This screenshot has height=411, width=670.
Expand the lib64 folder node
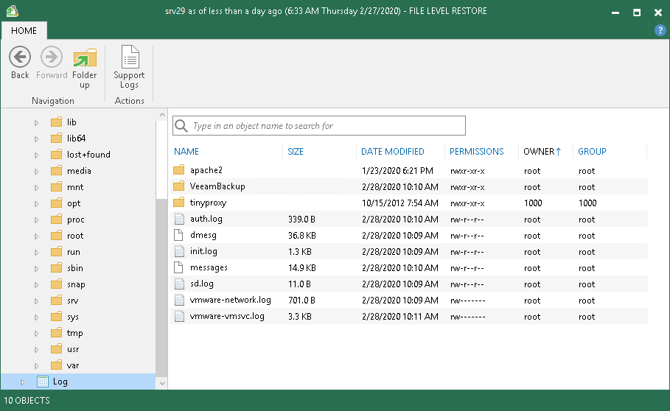(36, 138)
